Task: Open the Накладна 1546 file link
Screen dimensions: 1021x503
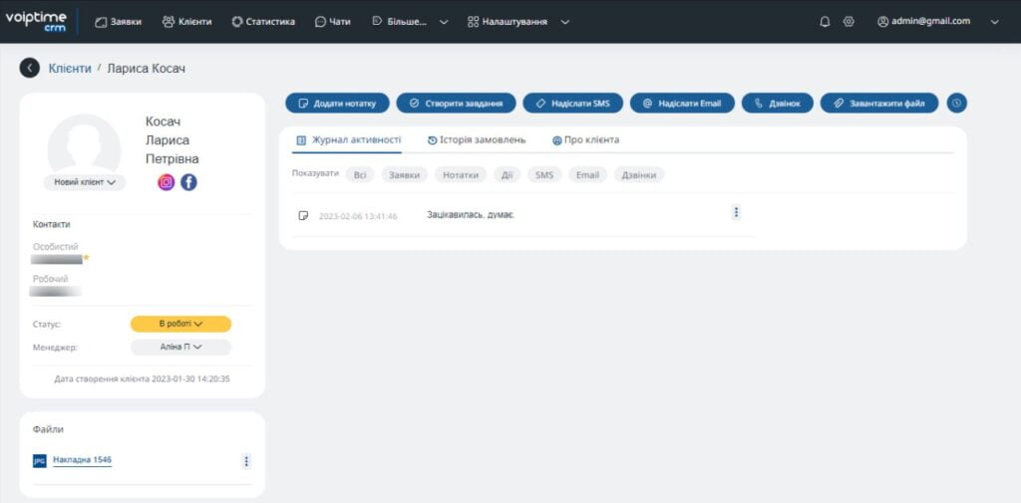Action: tap(82, 460)
